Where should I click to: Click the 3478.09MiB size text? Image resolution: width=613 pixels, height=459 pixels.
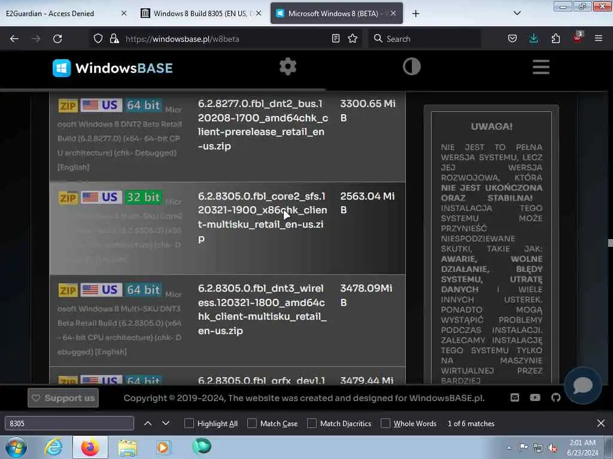[x=366, y=295]
